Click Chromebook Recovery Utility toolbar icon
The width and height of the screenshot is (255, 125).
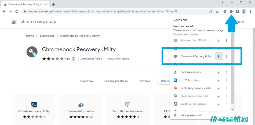click(x=225, y=11)
